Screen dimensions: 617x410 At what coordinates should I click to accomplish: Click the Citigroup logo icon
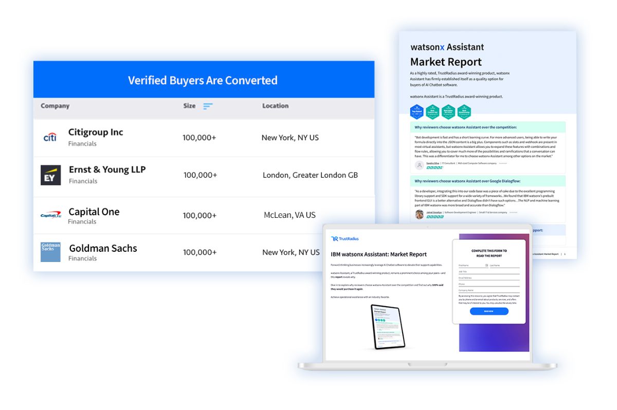pyautogui.click(x=50, y=137)
